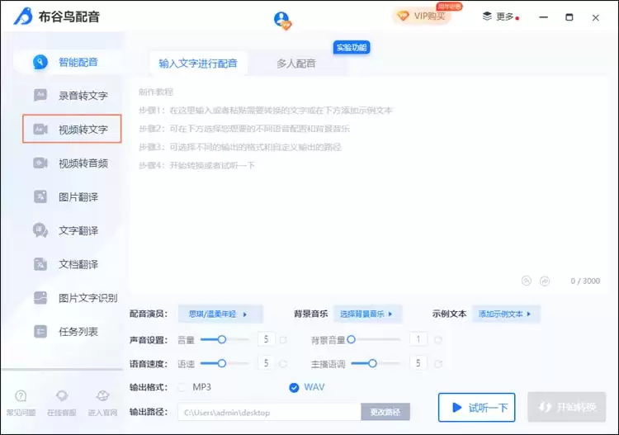The image size is (619, 435).
Task: Click the 智能配音 sidebar icon
Action: point(40,62)
